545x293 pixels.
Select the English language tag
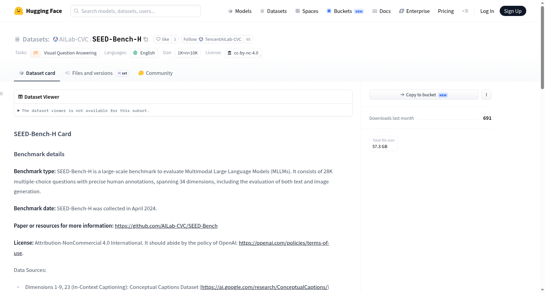point(144,53)
